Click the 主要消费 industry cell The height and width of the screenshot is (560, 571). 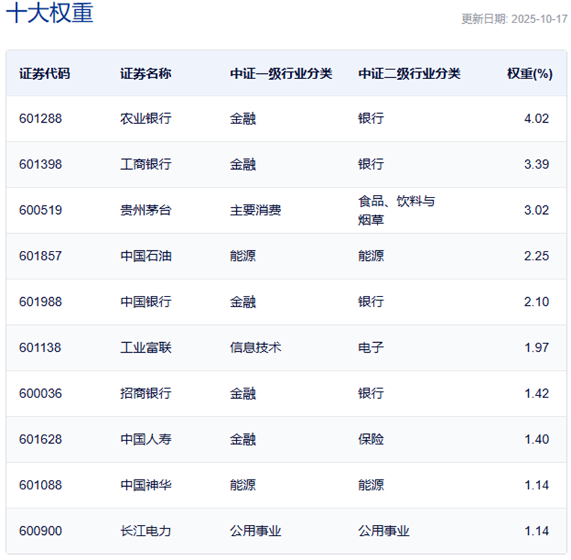click(255, 210)
